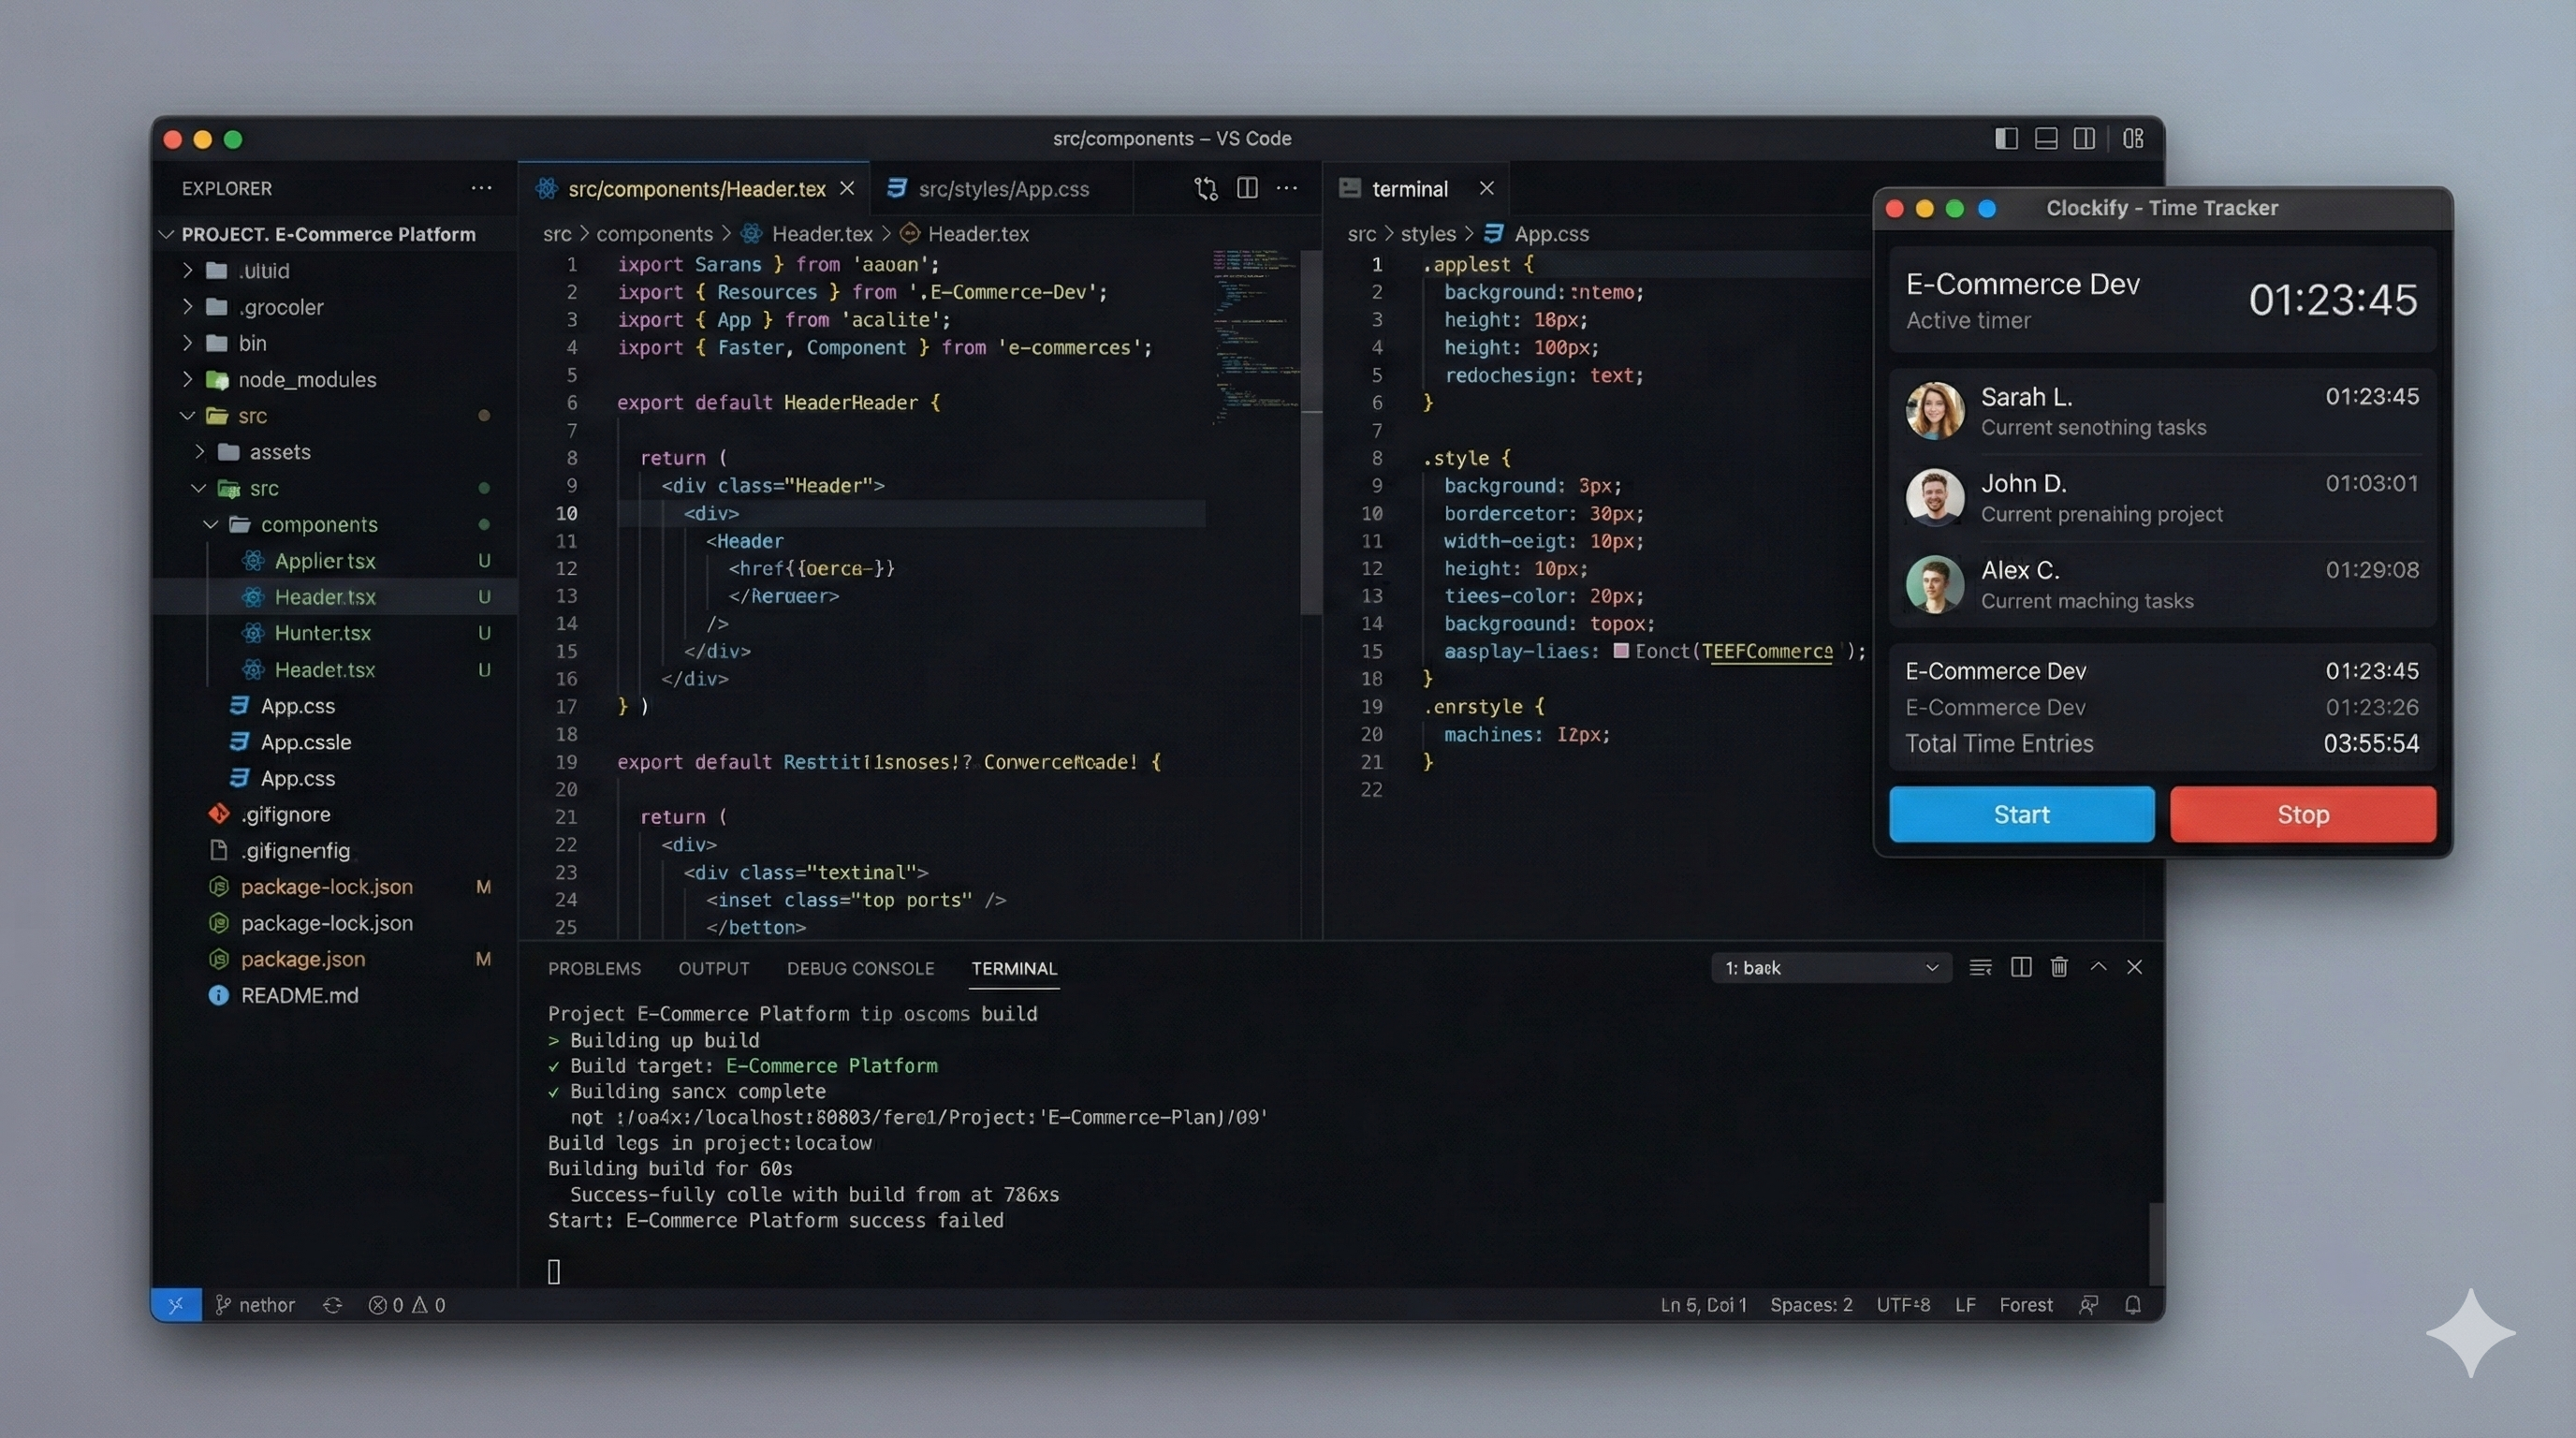Click the pink color swatch on App.css line 15
The width and height of the screenshot is (2576, 1438).
1622,651
